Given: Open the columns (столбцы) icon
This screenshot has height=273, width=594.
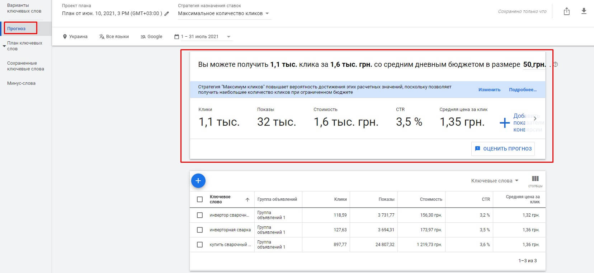Looking at the screenshot, I should point(535,181).
